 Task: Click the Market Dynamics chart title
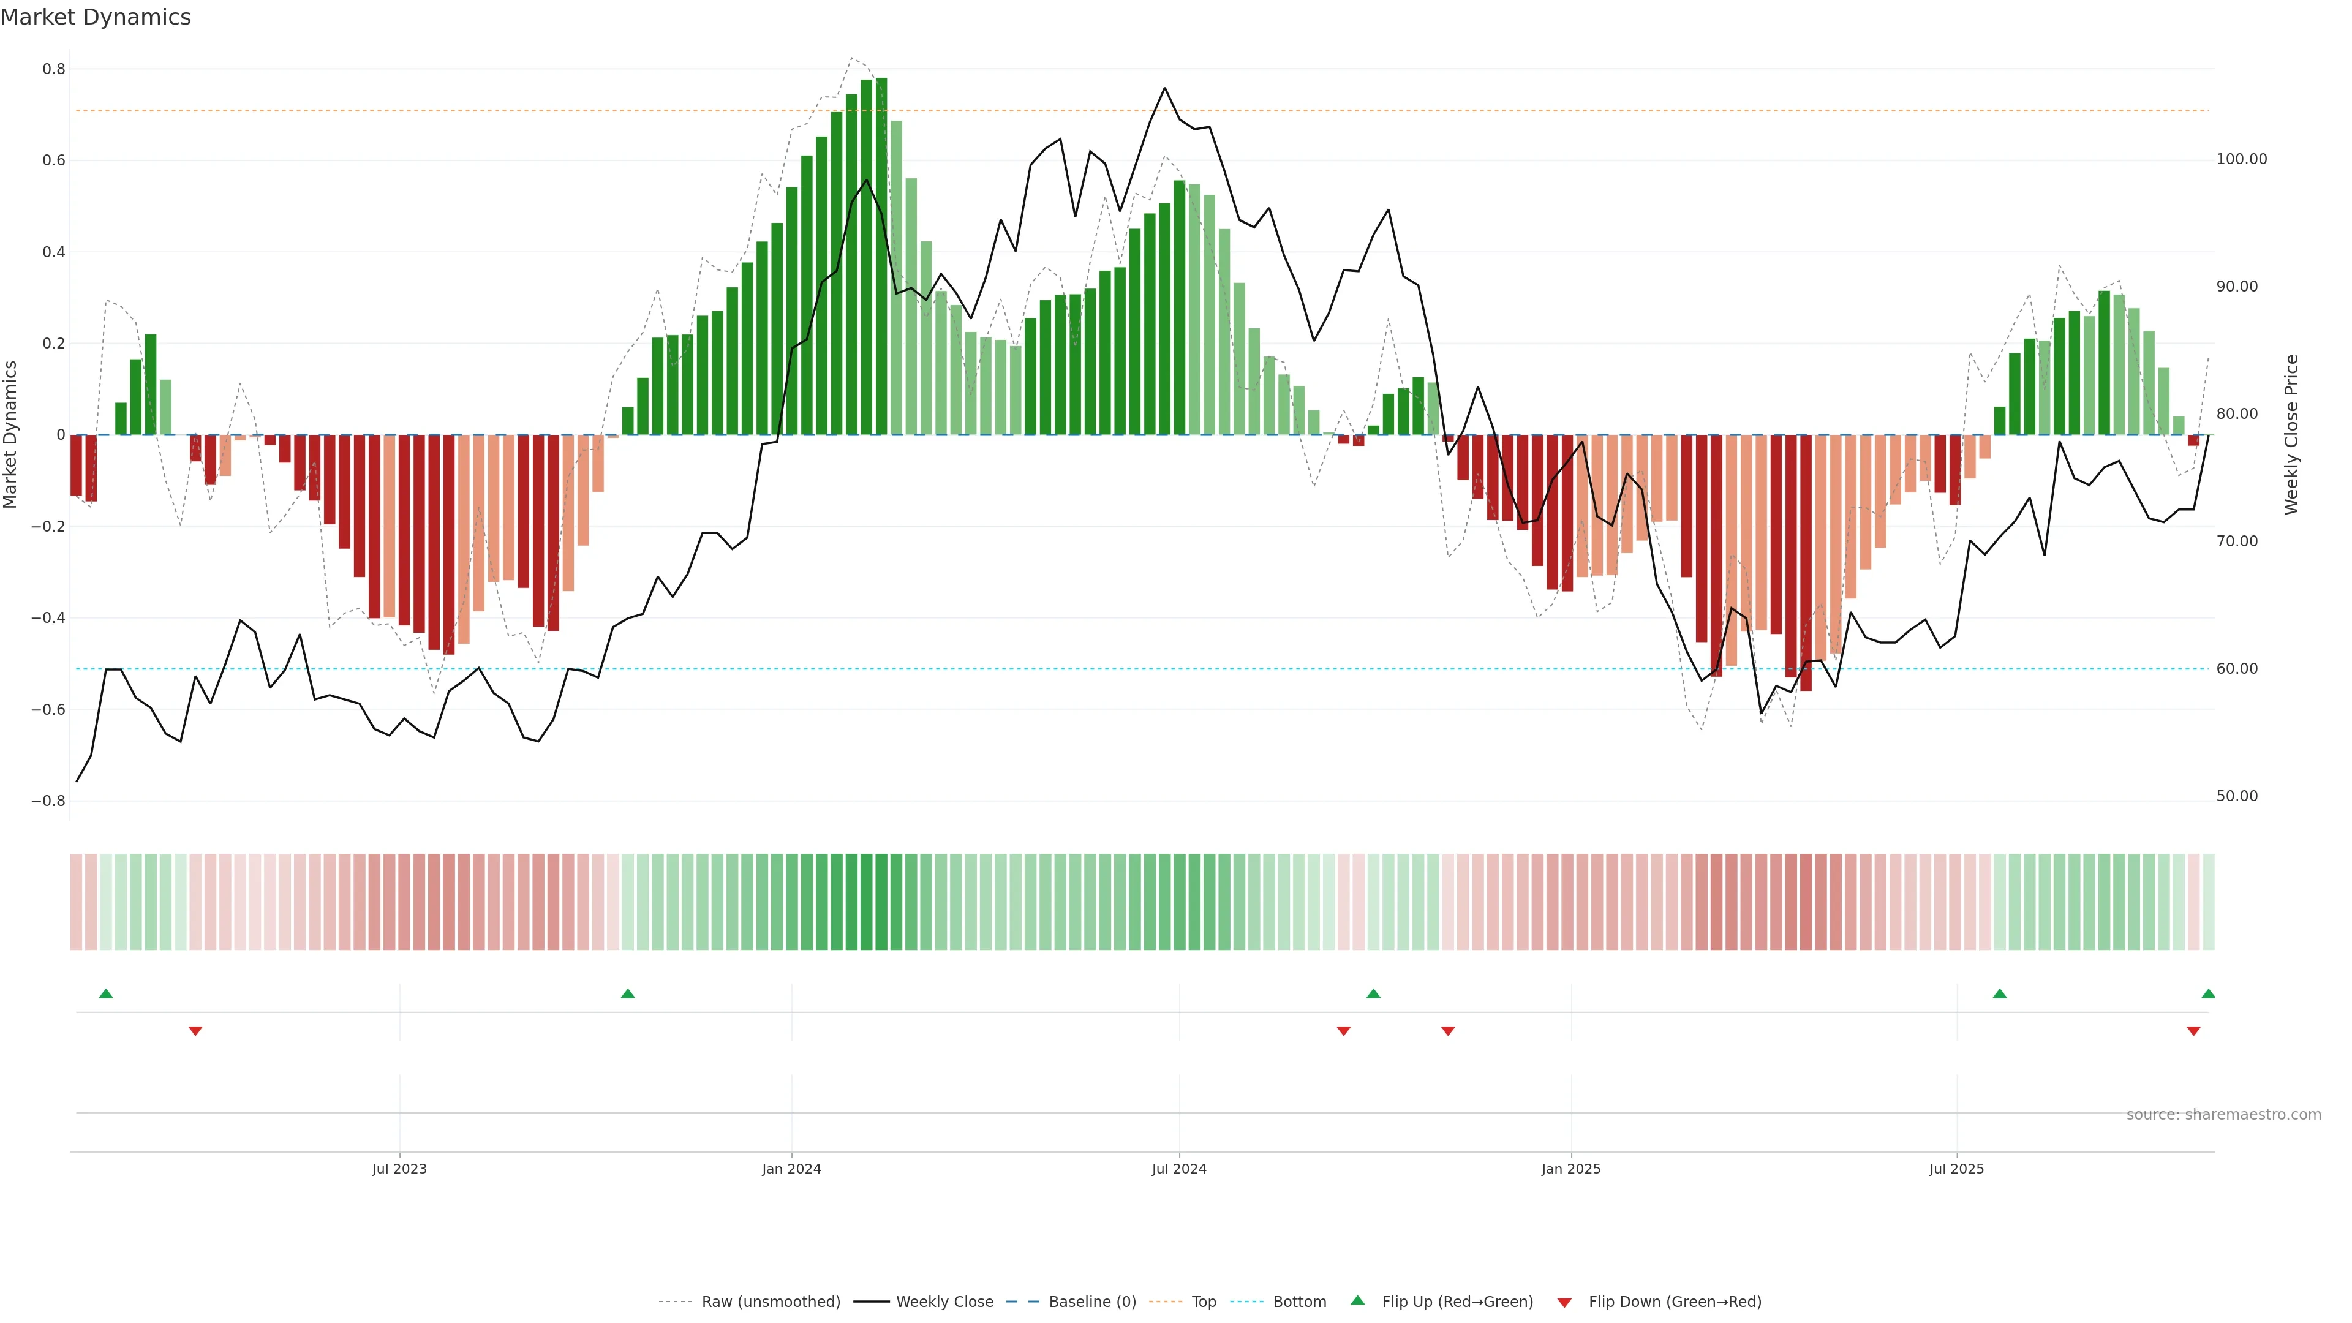(x=96, y=17)
